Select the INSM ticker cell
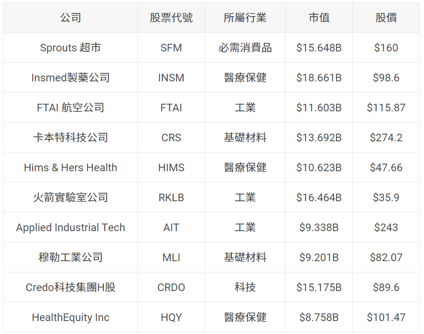Screen dimensions: 424x334 (x=171, y=78)
